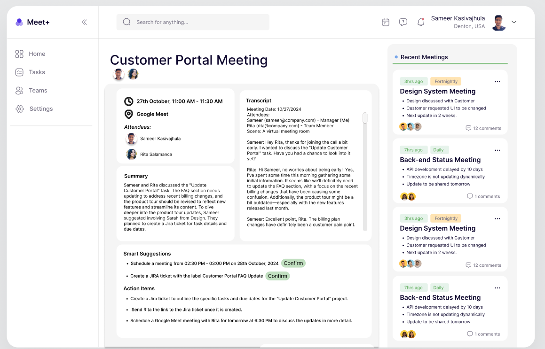The width and height of the screenshot is (545, 349).
Task: Select the Tasks sidebar icon
Action: click(19, 72)
